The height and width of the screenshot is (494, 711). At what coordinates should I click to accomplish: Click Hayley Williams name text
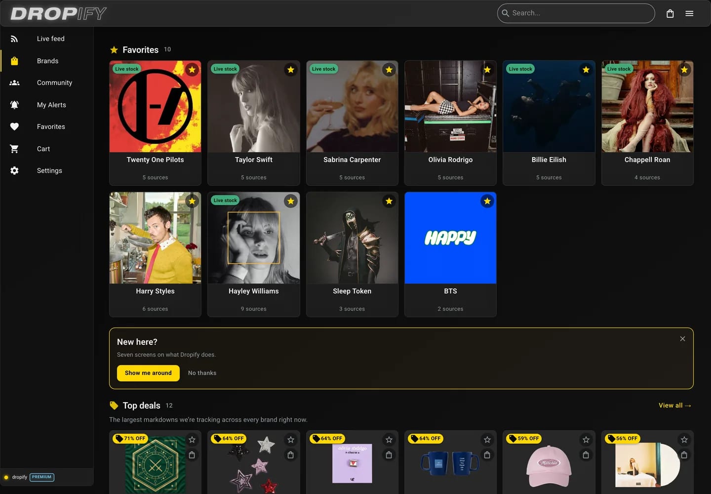pos(253,291)
